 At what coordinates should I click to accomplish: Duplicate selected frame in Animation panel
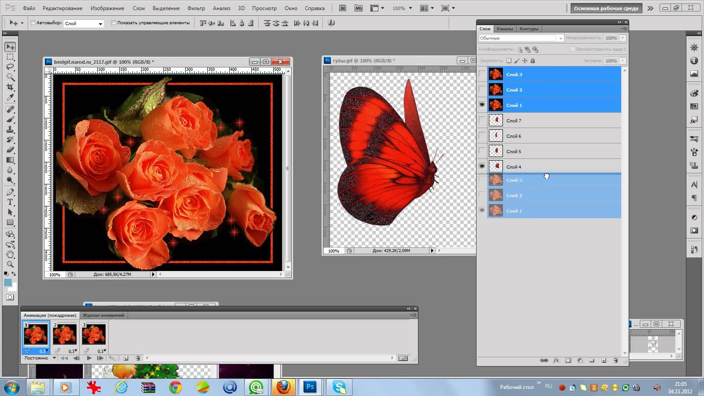[126, 358]
